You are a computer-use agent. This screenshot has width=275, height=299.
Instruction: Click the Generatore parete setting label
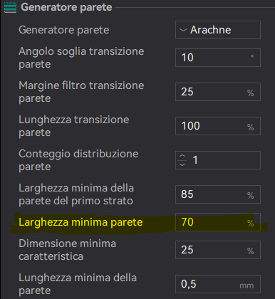click(x=64, y=30)
